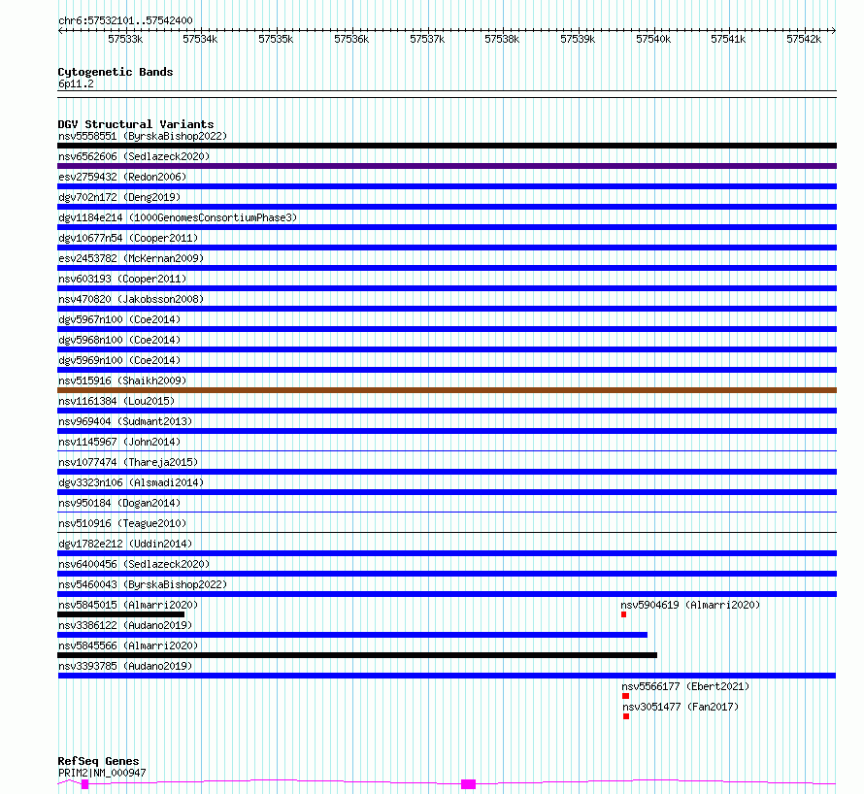Click right arrow end of ruler
This screenshot has width=864, height=794.
pos(834,31)
